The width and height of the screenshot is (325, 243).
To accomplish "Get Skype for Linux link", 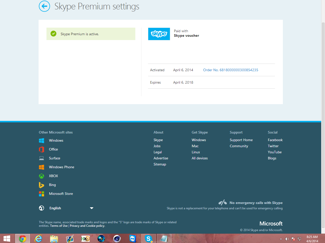I will click(x=196, y=152).
